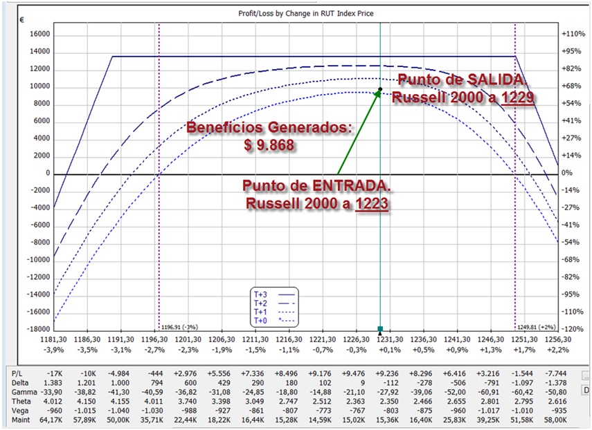Select the T+0 legend entry
592x430 pixels.
point(274,320)
